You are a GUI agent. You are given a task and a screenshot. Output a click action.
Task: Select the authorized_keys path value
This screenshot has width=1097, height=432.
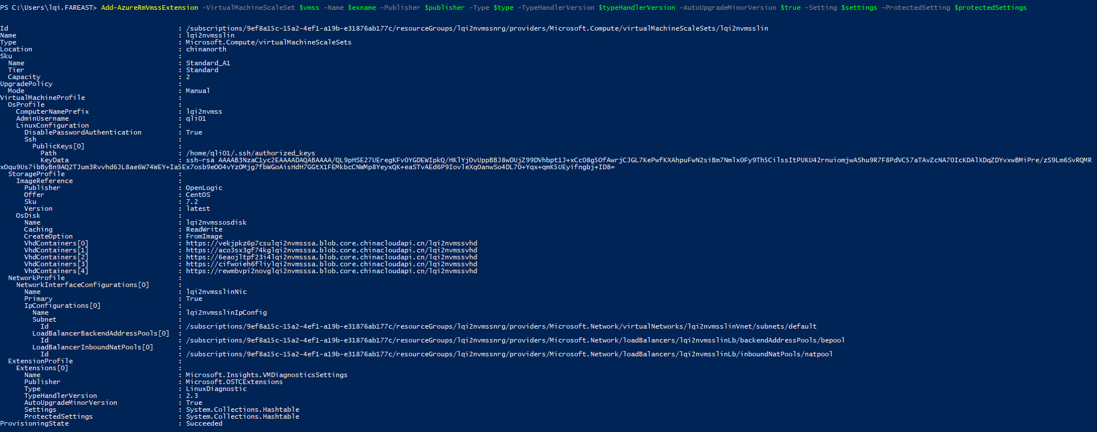click(x=250, y=153)
